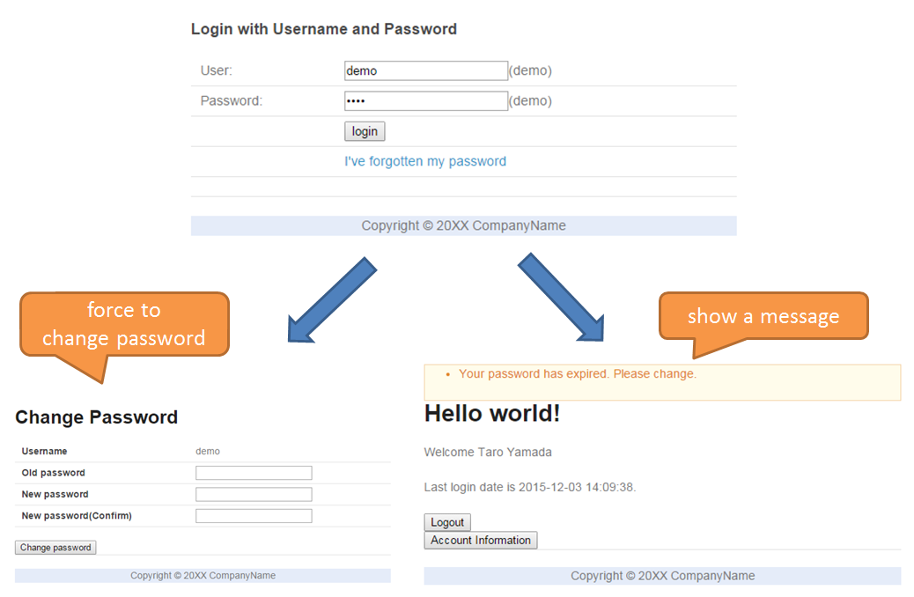914x597 pixels.
Task: Select the "show a message" orange callout
Action: click(763, 316)
